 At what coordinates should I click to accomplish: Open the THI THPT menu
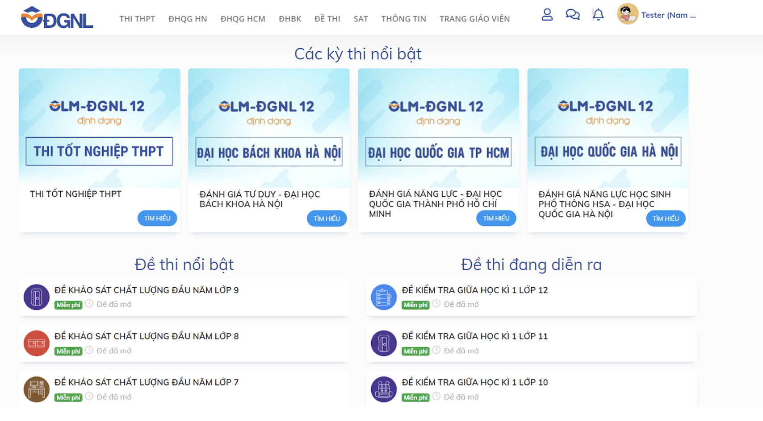click(x=136, y=19)
